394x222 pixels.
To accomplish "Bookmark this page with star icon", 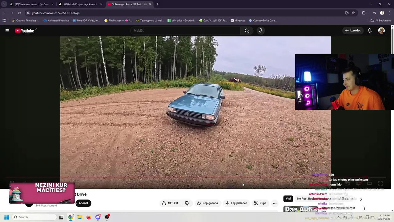I will pos(353,13).
